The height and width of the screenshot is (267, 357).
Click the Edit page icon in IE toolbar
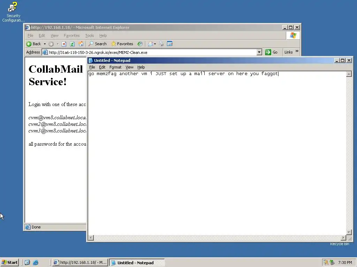170,43
